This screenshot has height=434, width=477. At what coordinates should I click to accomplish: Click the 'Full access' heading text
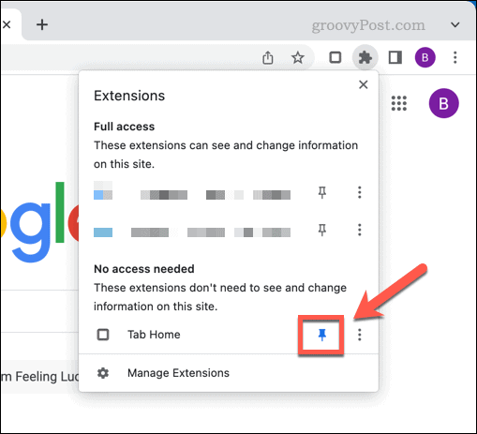(x=124, y=127)
